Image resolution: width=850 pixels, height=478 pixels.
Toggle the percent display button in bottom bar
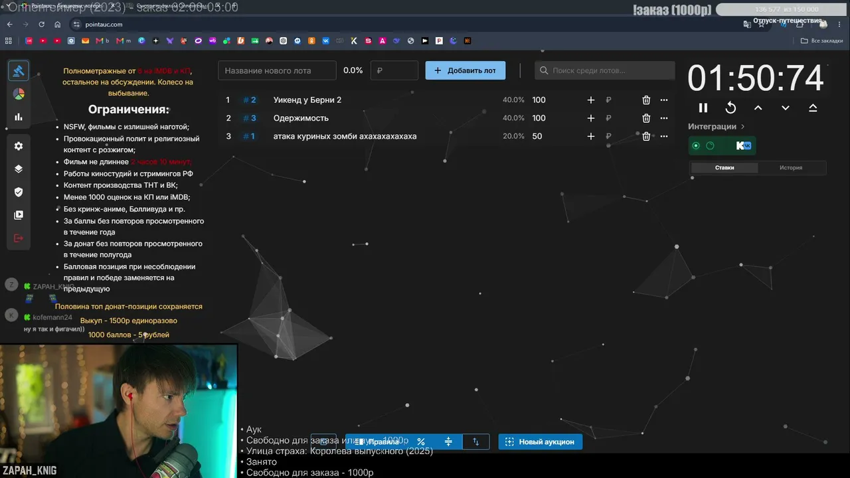(x=421, y=441)
